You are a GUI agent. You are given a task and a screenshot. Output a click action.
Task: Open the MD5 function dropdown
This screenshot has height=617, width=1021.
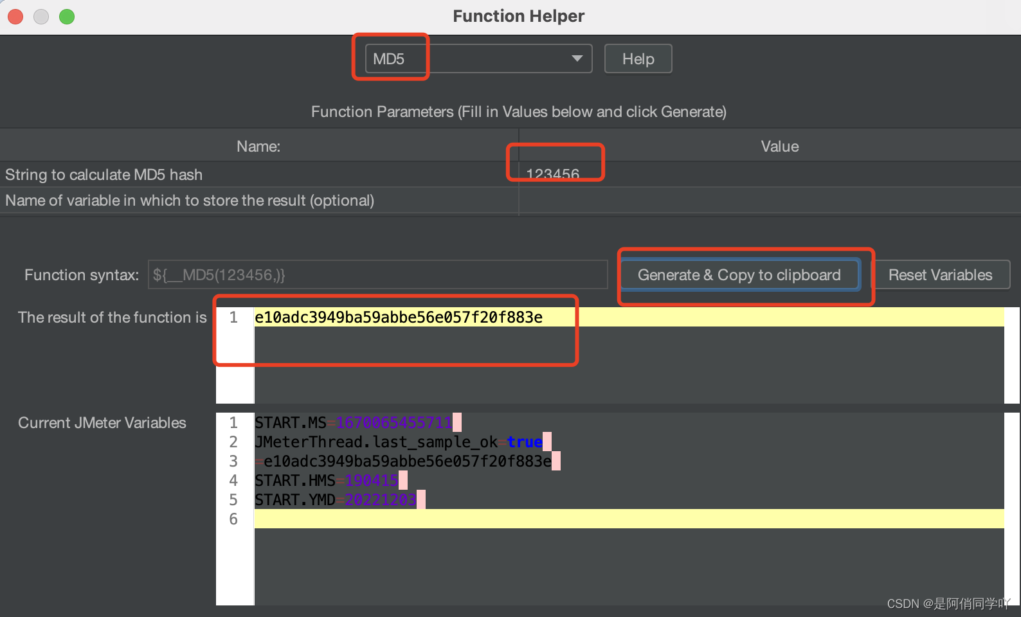tap(478, 58)
